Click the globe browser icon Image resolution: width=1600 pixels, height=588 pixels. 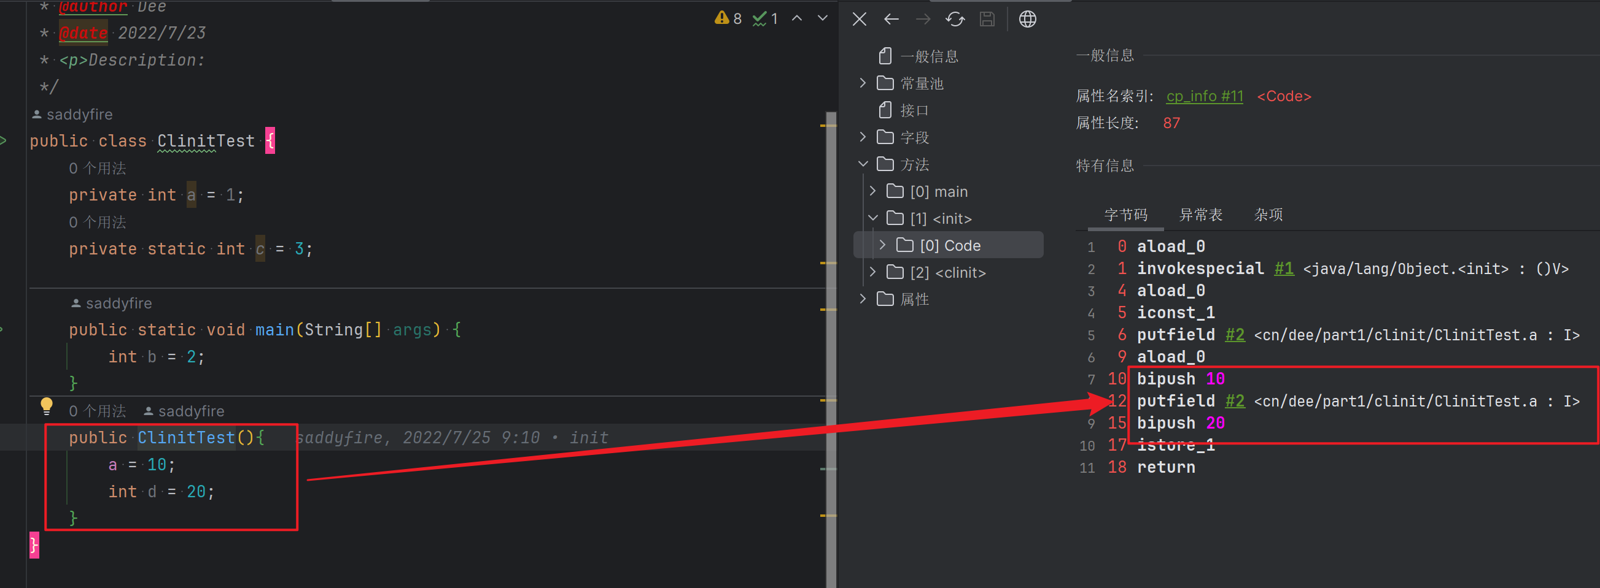pos(1027,19)
